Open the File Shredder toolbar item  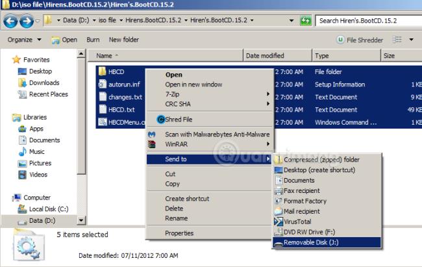[x=360, y=40]
